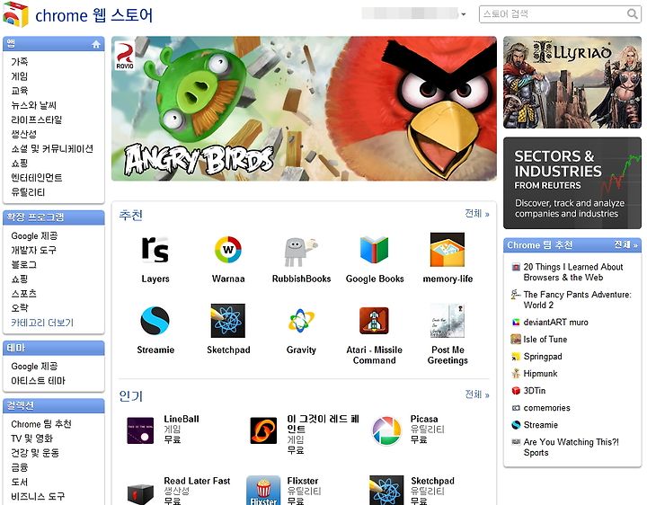Click the Picasa title text
The width and height of the screenshot is (647, 505).
(424, 419)
